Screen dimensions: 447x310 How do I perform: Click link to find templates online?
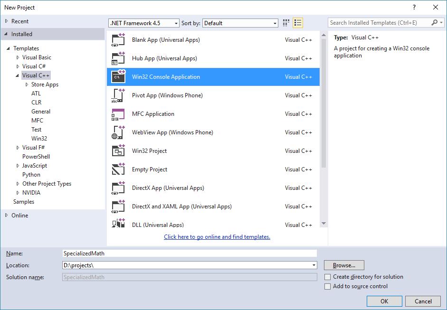click(217, 237)
